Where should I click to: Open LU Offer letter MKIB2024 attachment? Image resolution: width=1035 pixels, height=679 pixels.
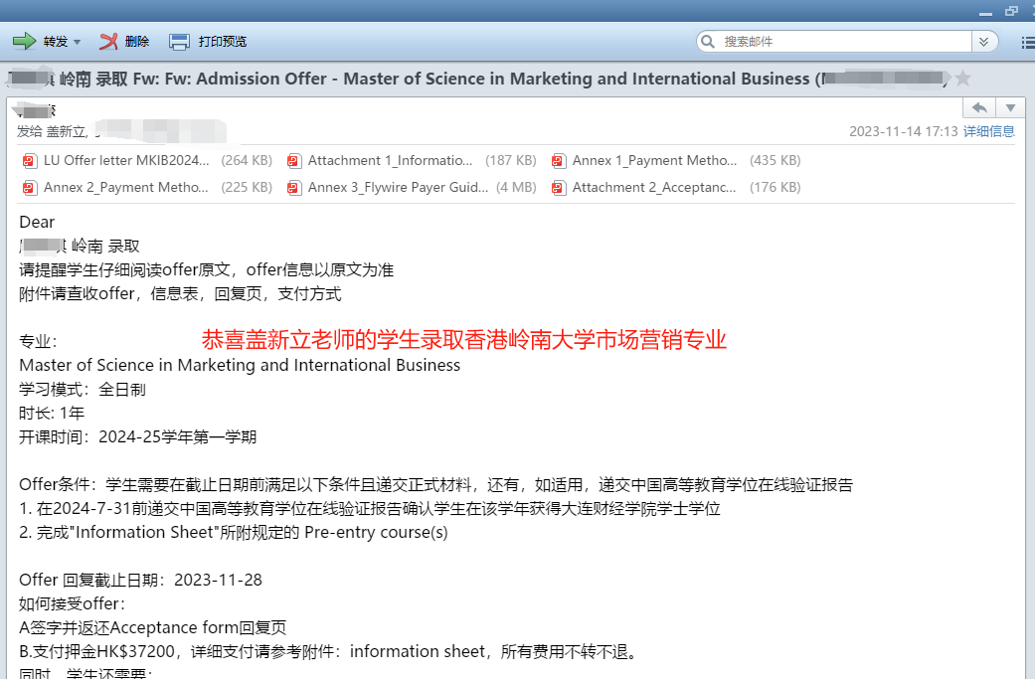point(126,160)
